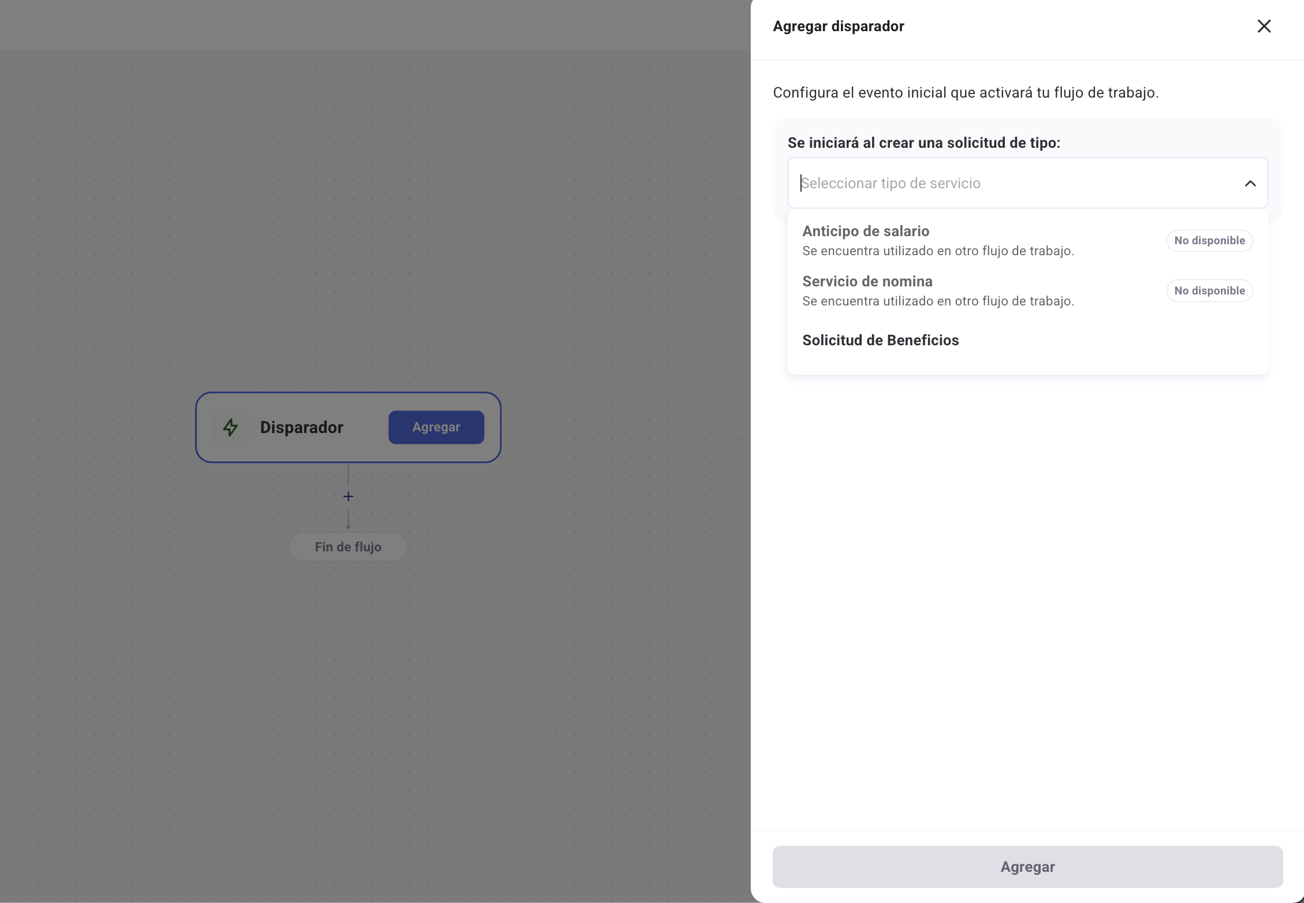Viewport: 1304px width, 903px height.
Task: Click No disponible badge for Servicio de nomina
Action: click(x=1209, y=290)
